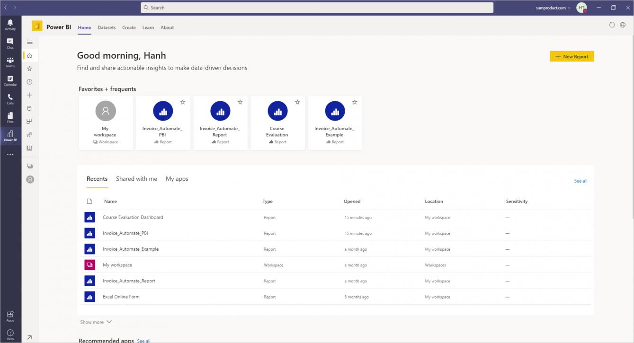Go forward using the history forward arrow
The height and width of the screenshot is (343, 634).
pos(15,8)
